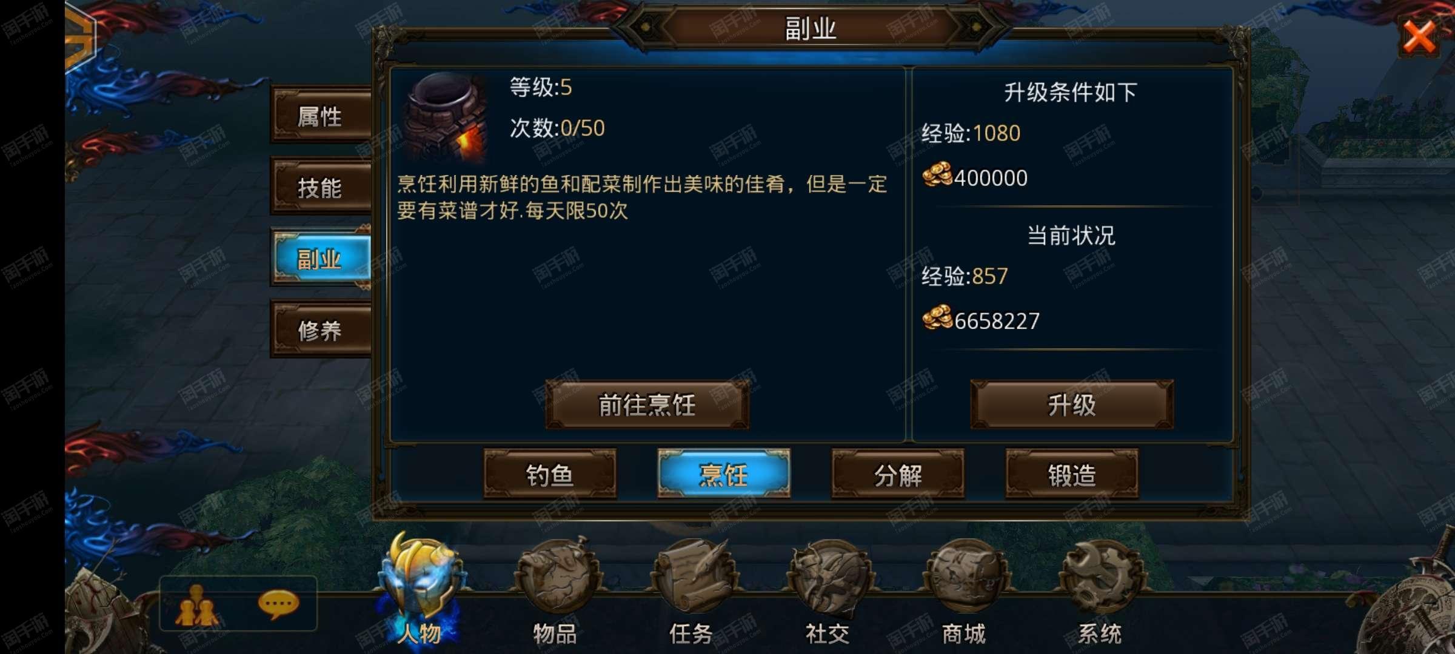The height and width of the screenshot is (654, 1455).
Task: Select the 副业 side-profession tab
Action: tap(321, 259)
